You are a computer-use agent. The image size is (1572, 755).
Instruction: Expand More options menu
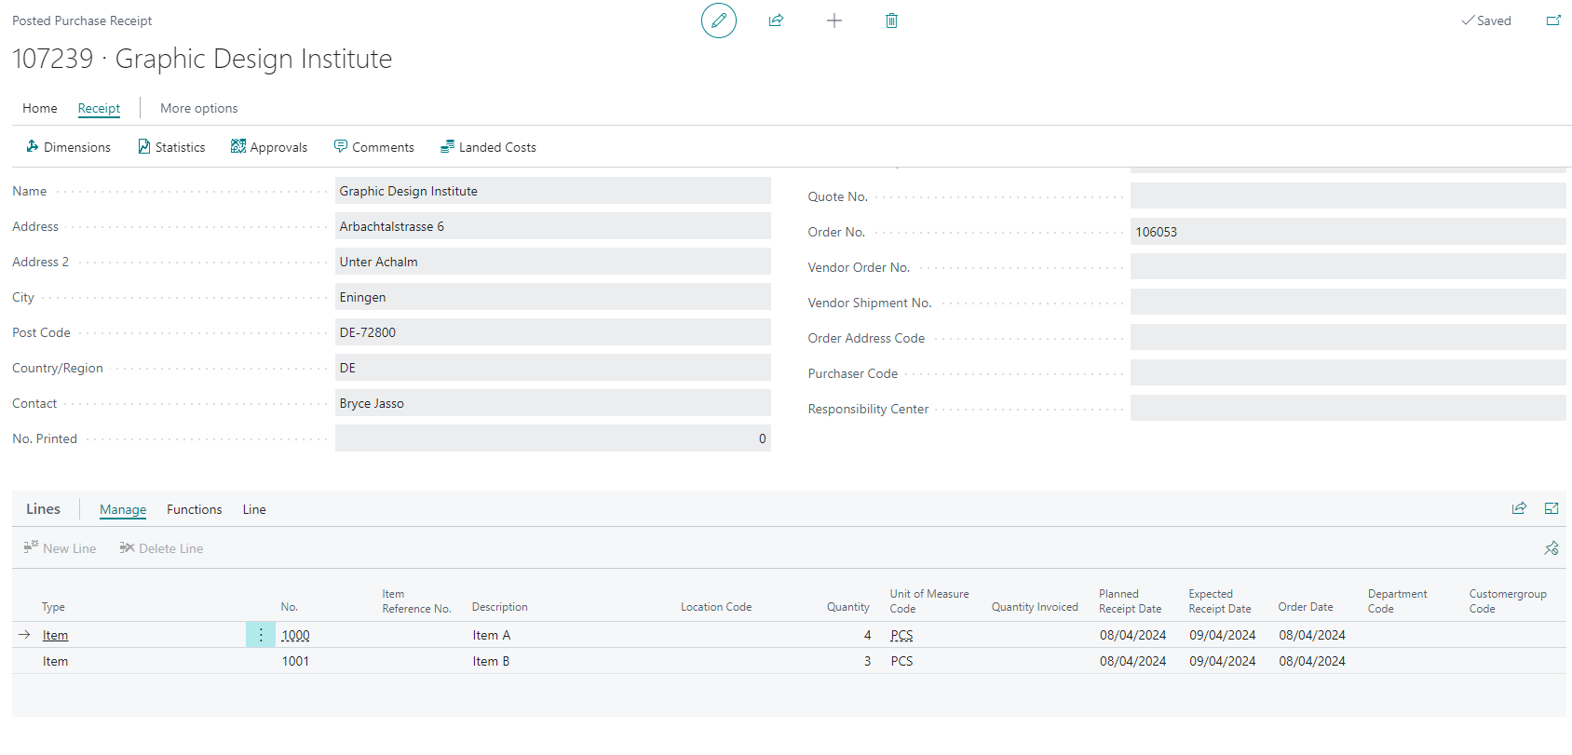click(198, 108)
